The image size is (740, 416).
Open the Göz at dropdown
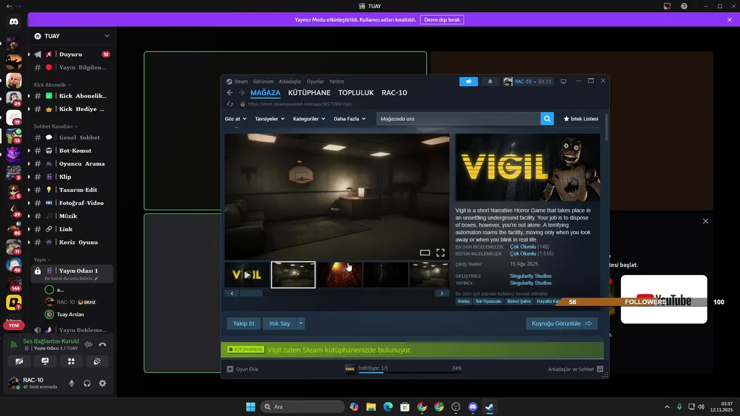point(235,118)
